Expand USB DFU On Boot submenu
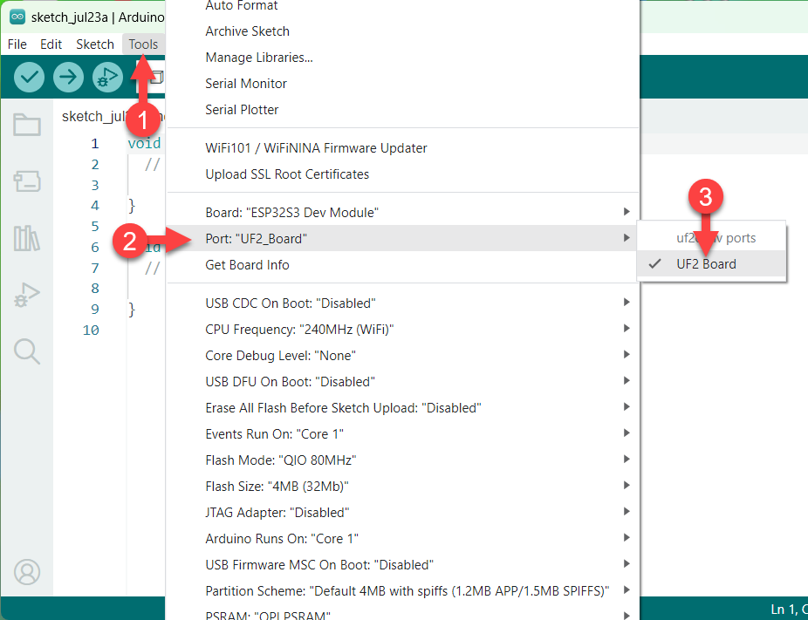The image size is (808, 620). tap(403, 382)
